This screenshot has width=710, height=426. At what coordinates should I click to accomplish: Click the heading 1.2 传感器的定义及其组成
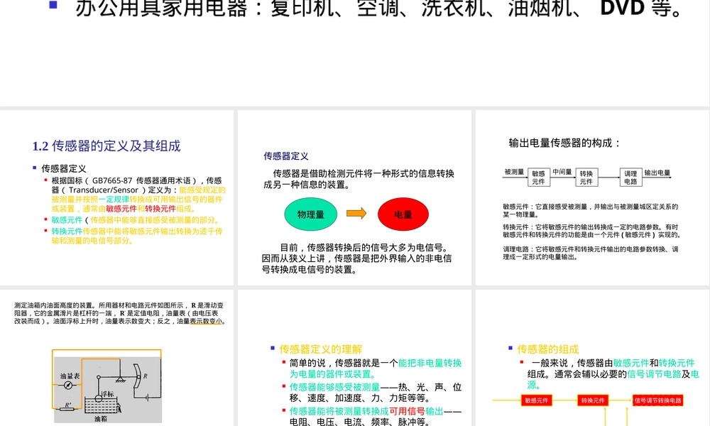(x=106, y=146)
